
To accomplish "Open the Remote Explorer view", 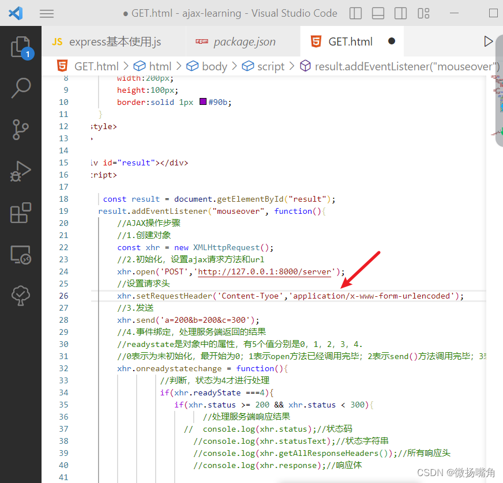I will (21, 255).
